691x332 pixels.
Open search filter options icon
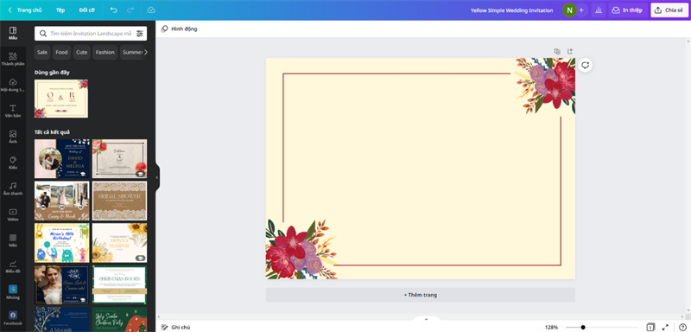tap(140, 34)
